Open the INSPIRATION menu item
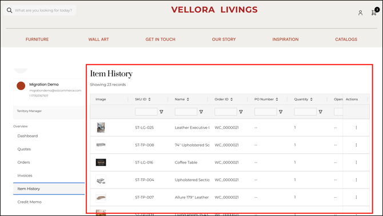383x216 pixels. 285,39
